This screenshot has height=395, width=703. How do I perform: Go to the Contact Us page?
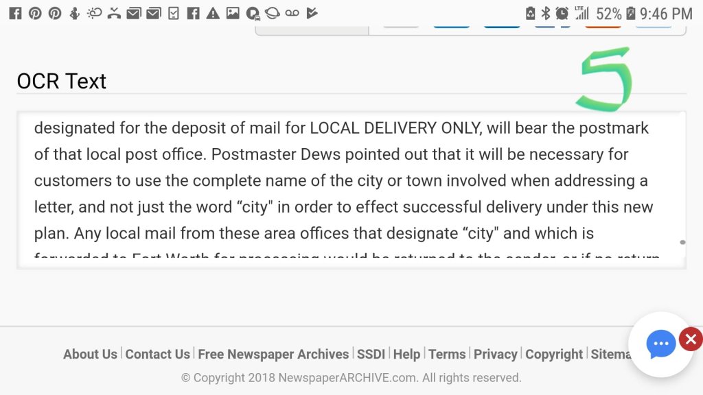click(157, 355)
